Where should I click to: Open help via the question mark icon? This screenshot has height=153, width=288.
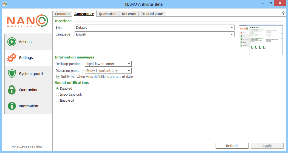(283, 13)
